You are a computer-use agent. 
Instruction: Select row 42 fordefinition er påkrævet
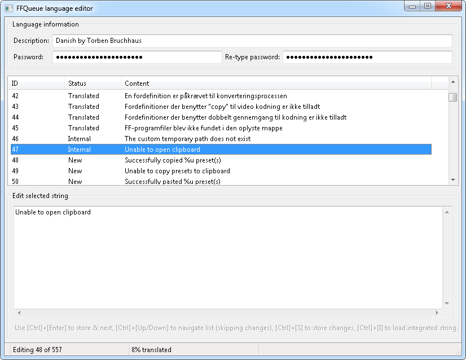pyautogui.click(x=221, y=96)
